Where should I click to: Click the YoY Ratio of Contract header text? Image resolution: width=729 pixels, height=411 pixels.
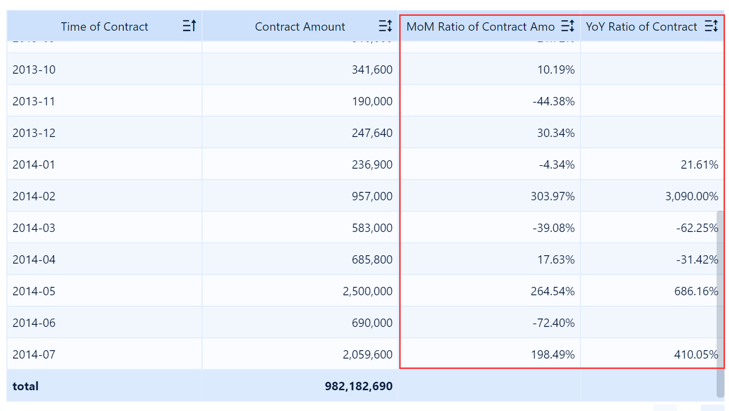coord(641,27)
